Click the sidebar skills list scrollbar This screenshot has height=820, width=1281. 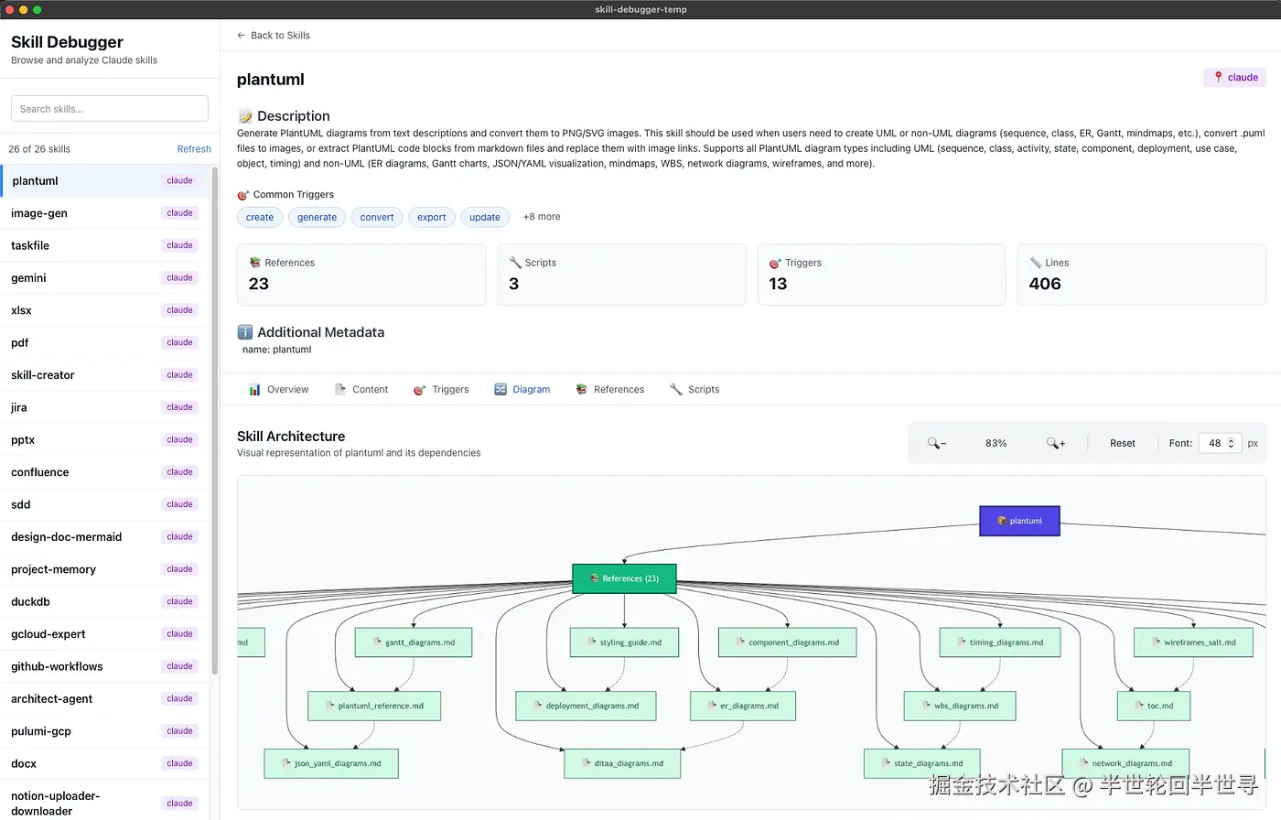tap(215, 421)
